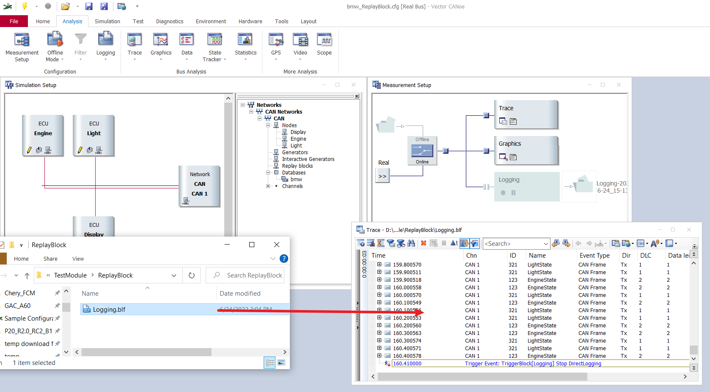Collapse the Databases tree node
The image size is (710, 392).
pos(268,172)
